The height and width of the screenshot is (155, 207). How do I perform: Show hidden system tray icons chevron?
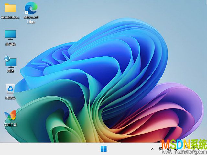(x=153, y=149)
